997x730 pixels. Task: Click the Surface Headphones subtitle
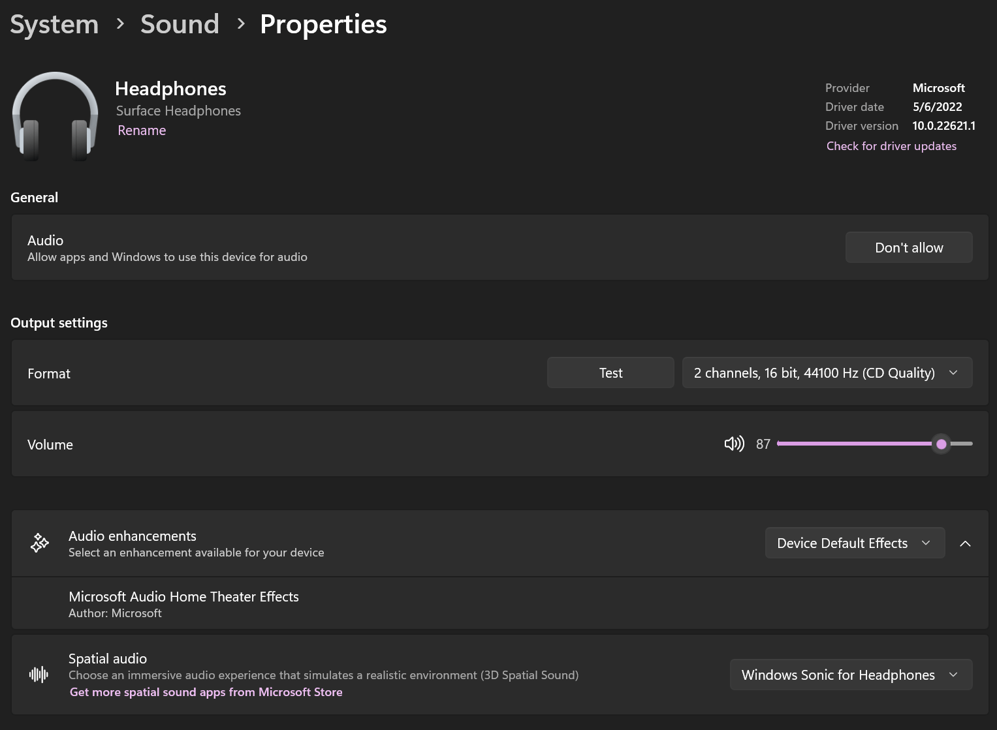click(x=178, y=111)
